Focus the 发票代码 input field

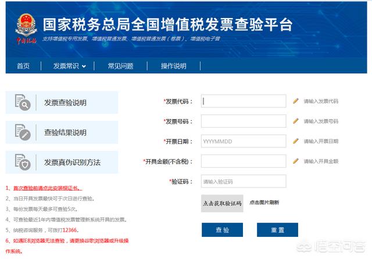(x=244, y=101)
